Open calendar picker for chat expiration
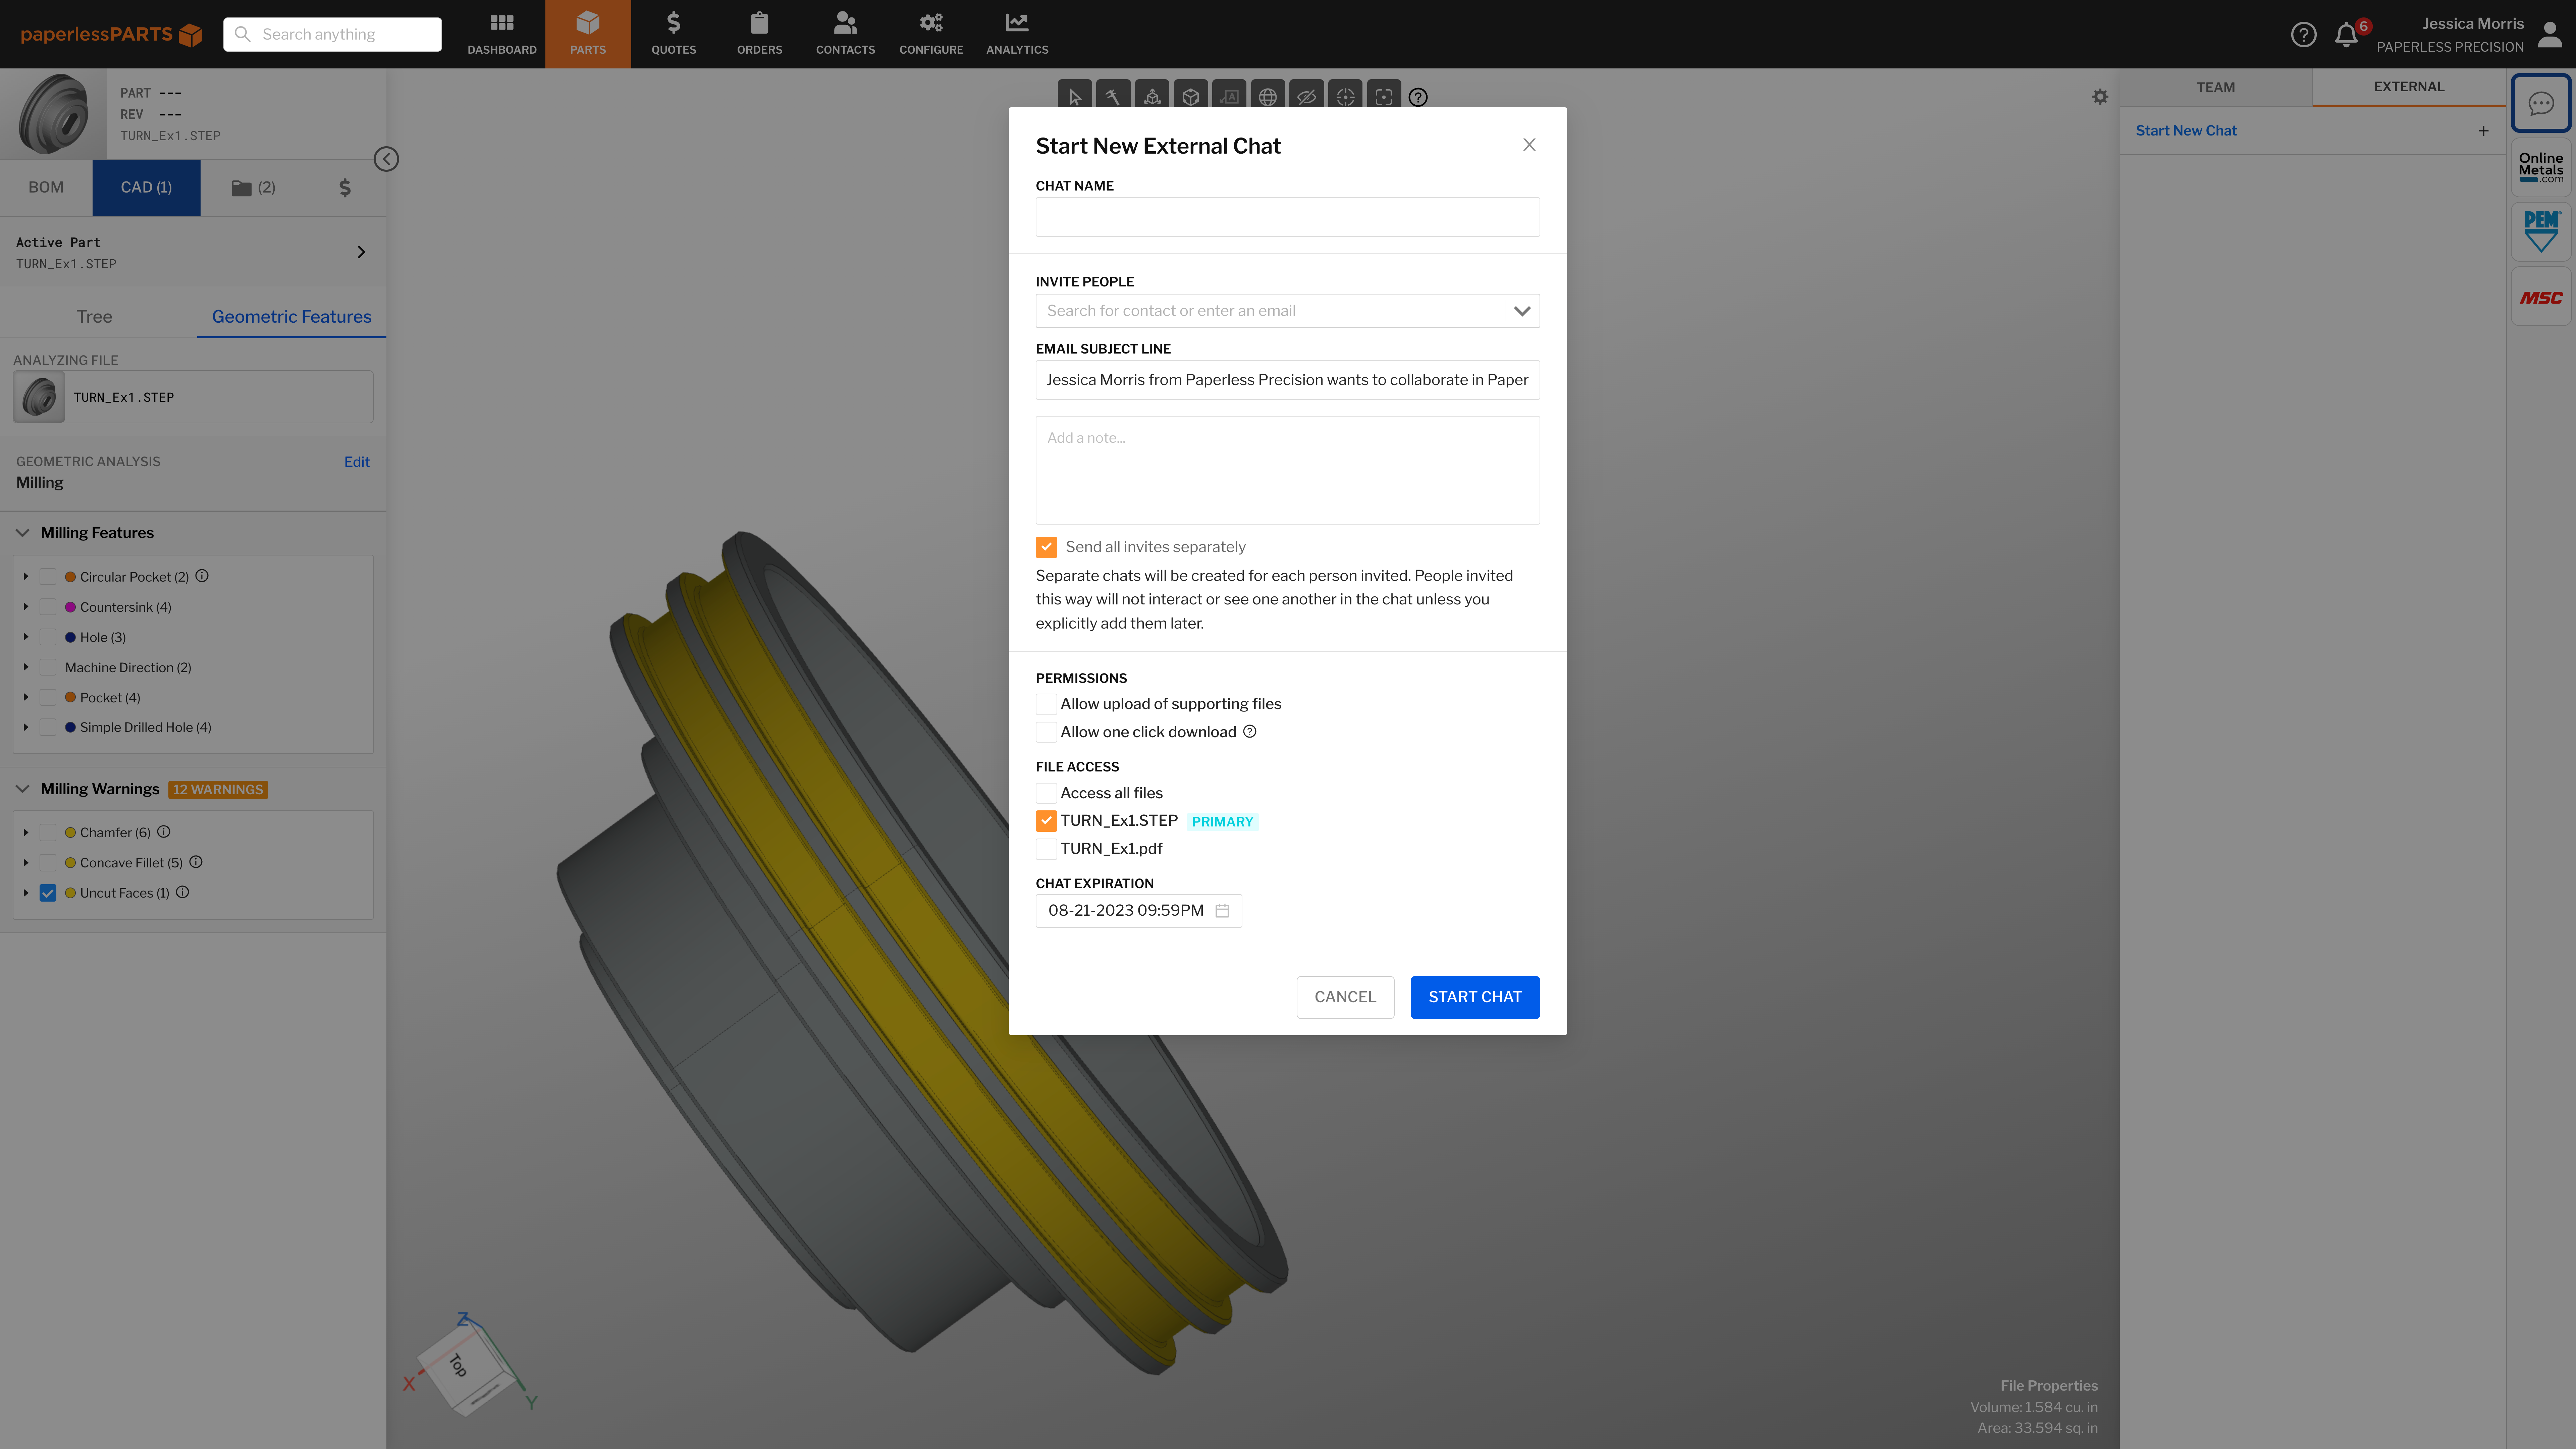This screenshot has width=2576, height=1449. point(1222,911)
